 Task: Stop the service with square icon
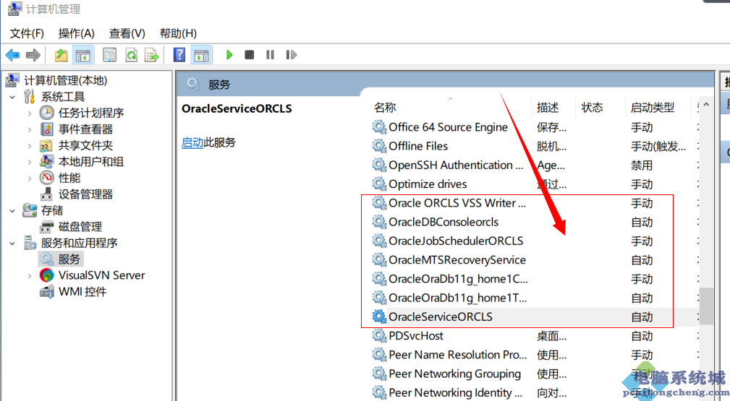[x=250, y=55]
